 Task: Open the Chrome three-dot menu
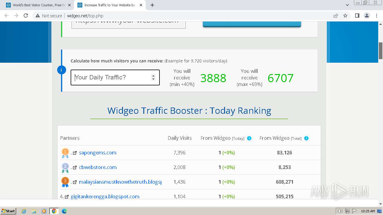click(376, 16)
